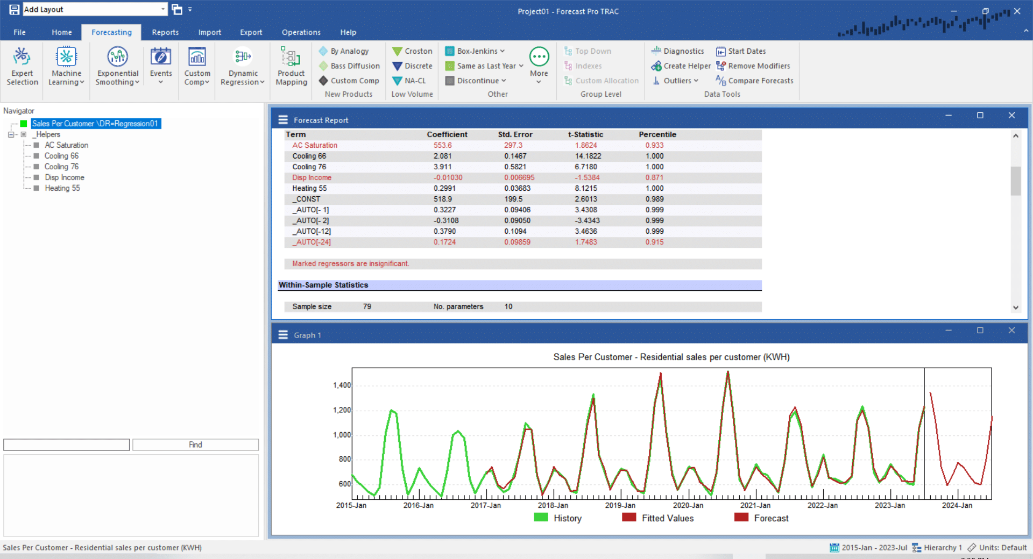Click the Navigator search input field

point(67,445)
